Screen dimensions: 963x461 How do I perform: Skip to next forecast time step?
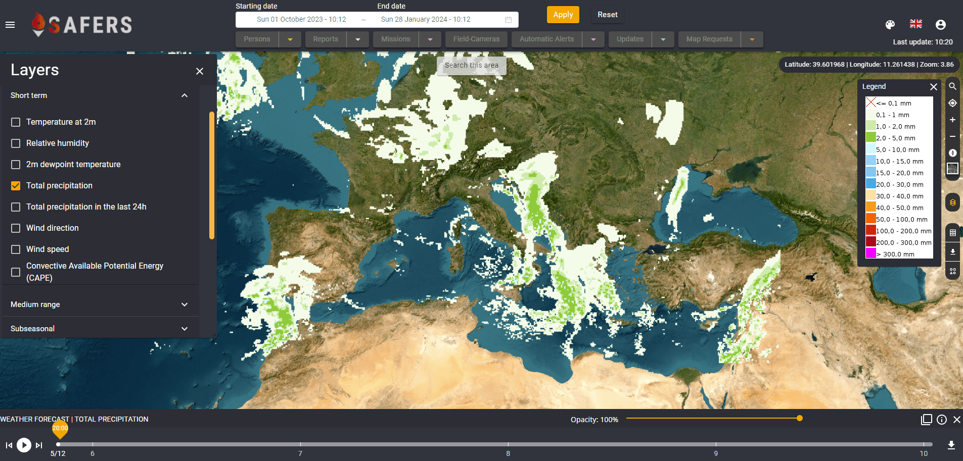click(x=39, y=445)
